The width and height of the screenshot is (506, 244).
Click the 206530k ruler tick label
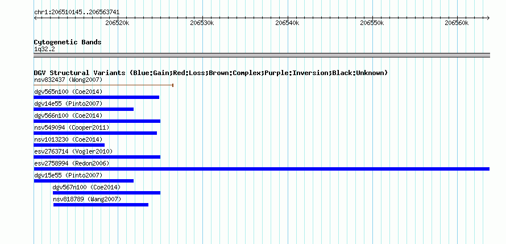pos(202,23)
